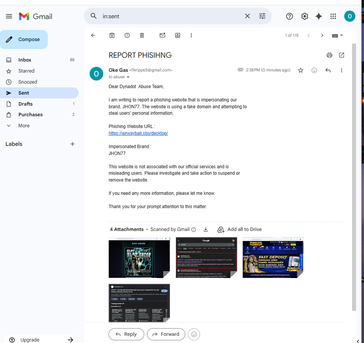364x343 pixels.
Task: Download all attachments
Action: click(x=206, y=229)
